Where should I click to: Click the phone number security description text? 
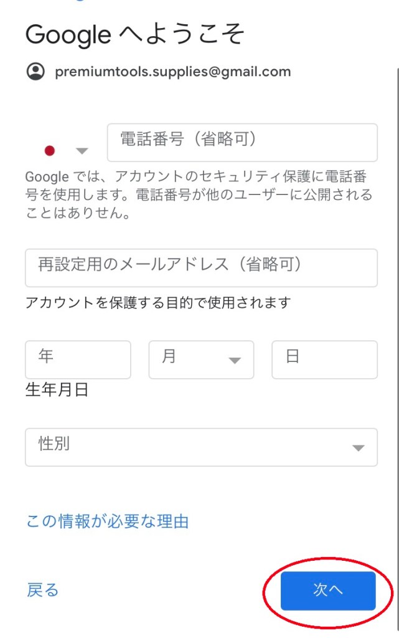(199, 195)
